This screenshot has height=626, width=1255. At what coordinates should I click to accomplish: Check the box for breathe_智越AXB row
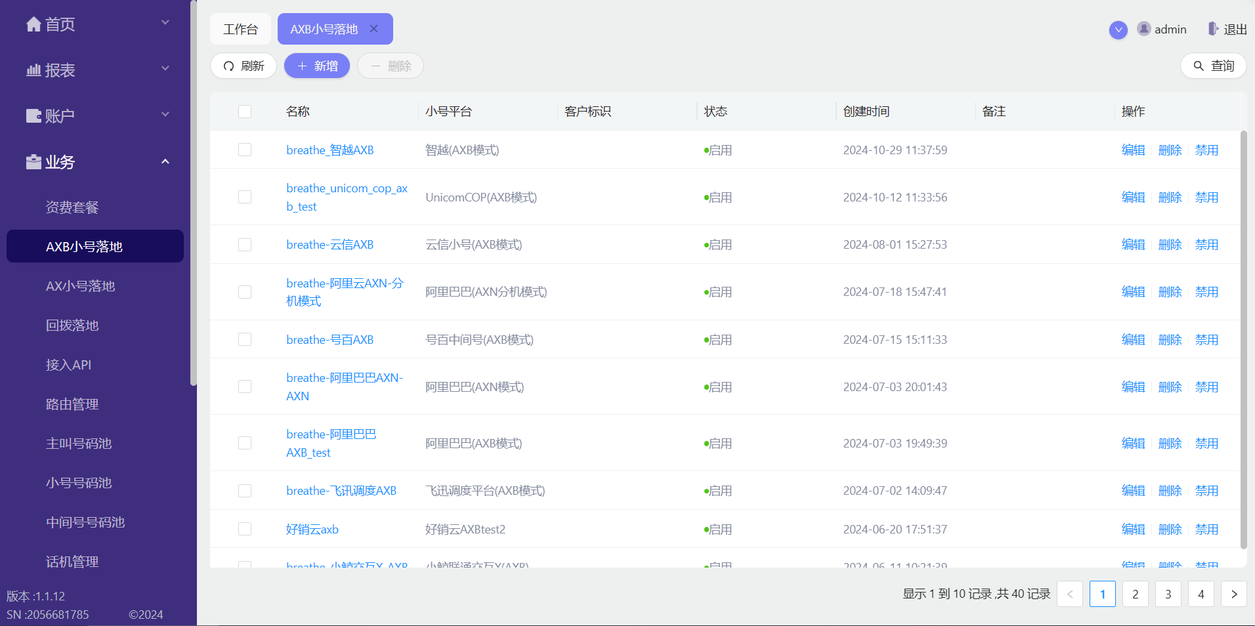pyautogui.click(x=245, y=150)
